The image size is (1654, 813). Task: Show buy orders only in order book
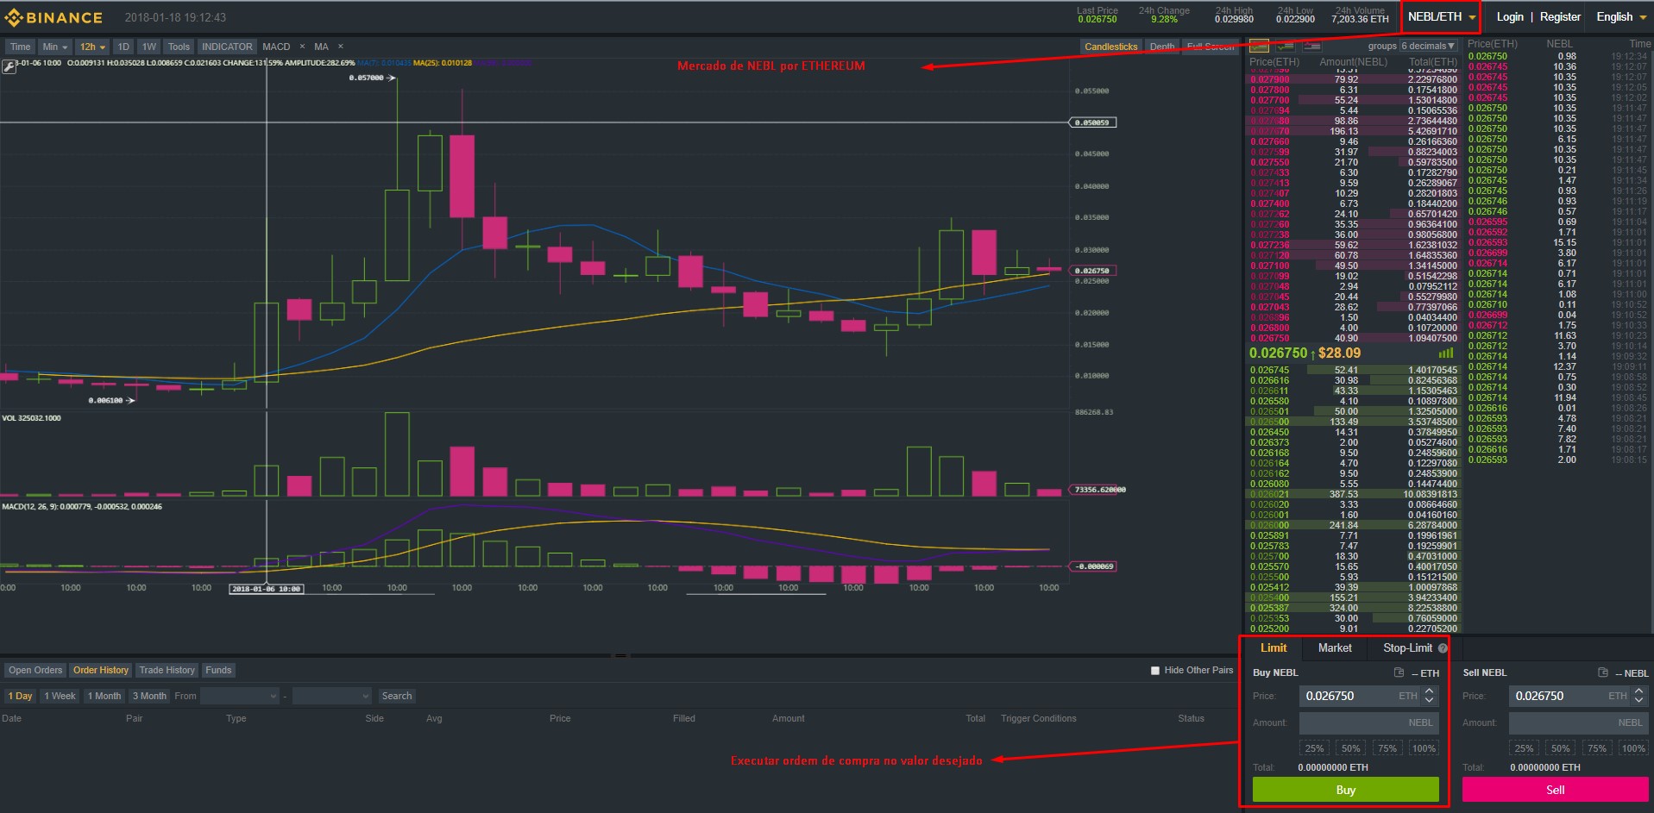point(1286,46)
